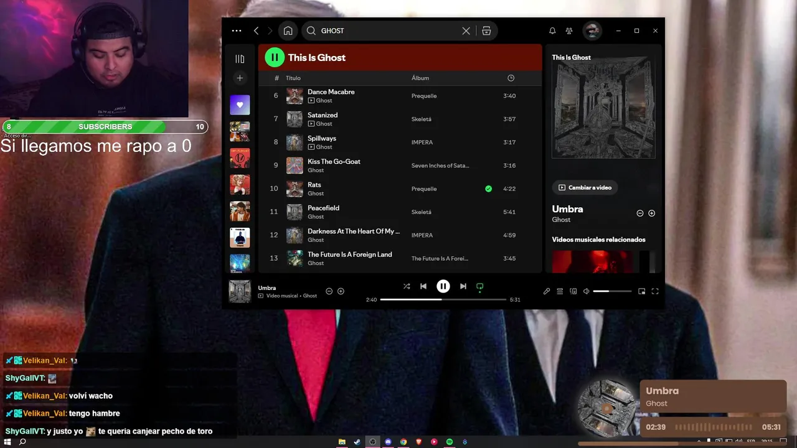Open Ghost artist link in side panel
This screenshot has width=797, height=448.
561,220
